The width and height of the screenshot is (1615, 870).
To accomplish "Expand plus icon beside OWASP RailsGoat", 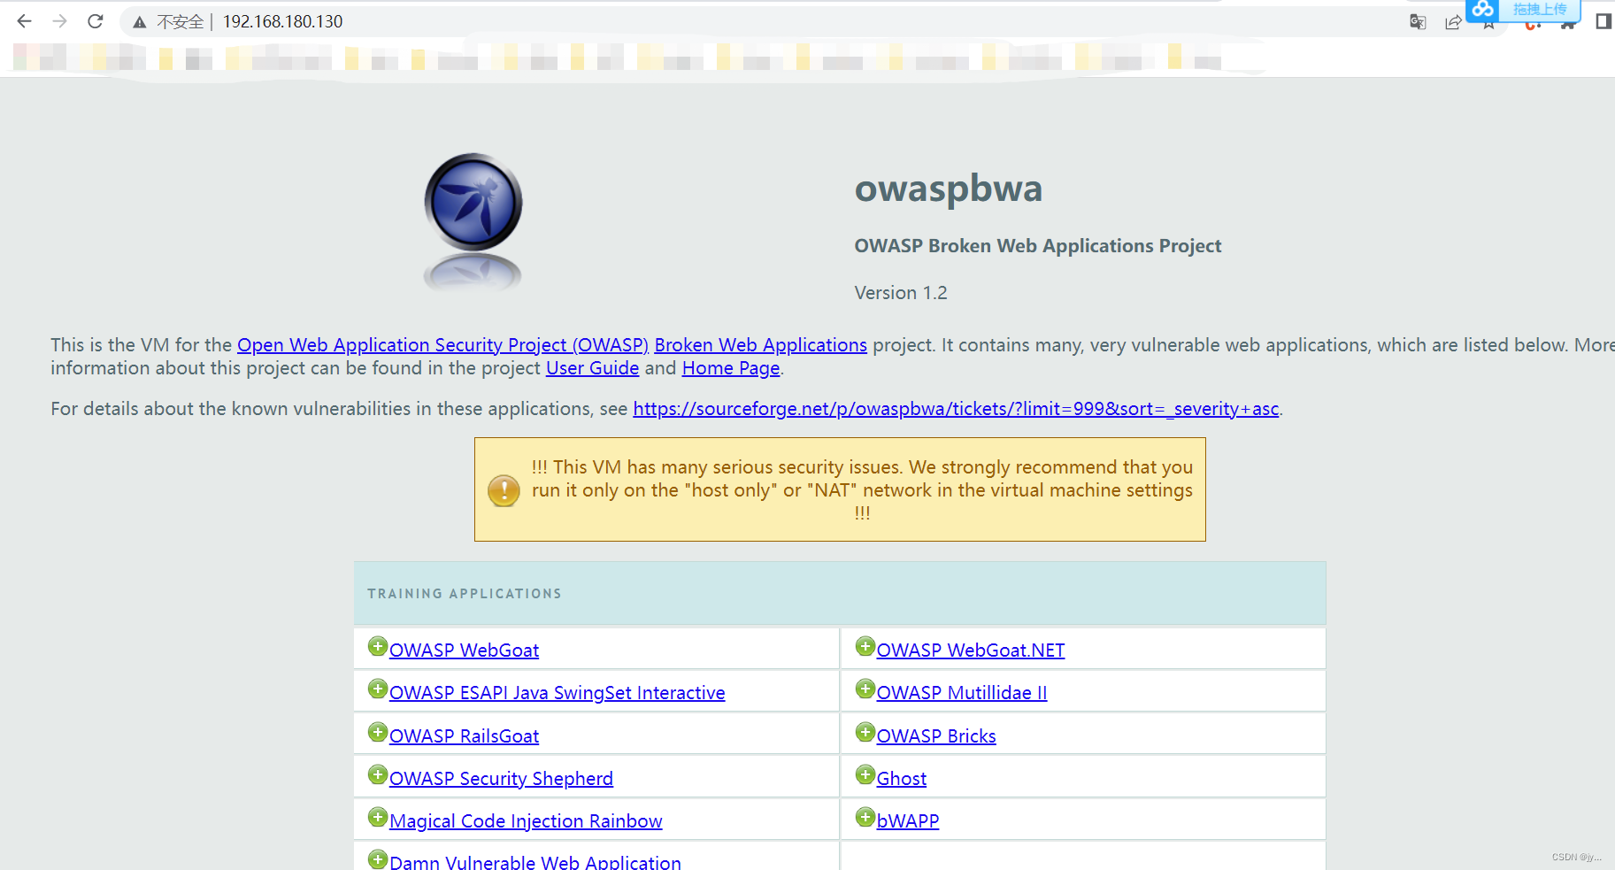I will pos(378,732).
